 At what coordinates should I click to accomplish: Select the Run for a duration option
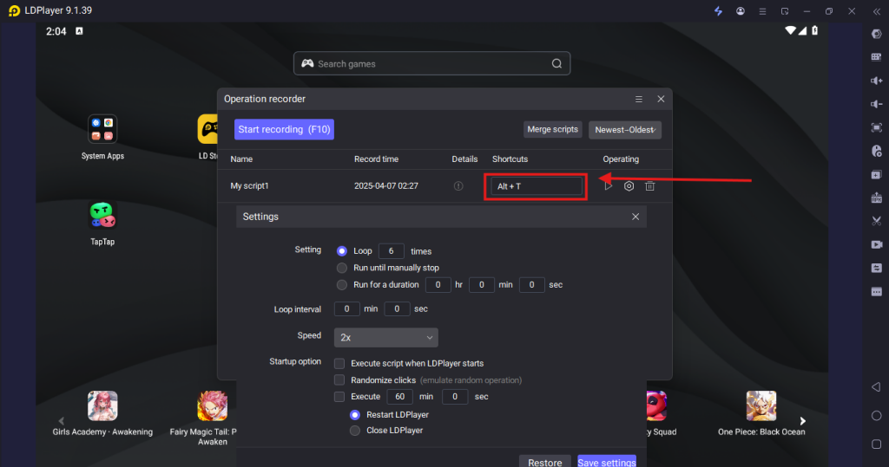(342, 284)
